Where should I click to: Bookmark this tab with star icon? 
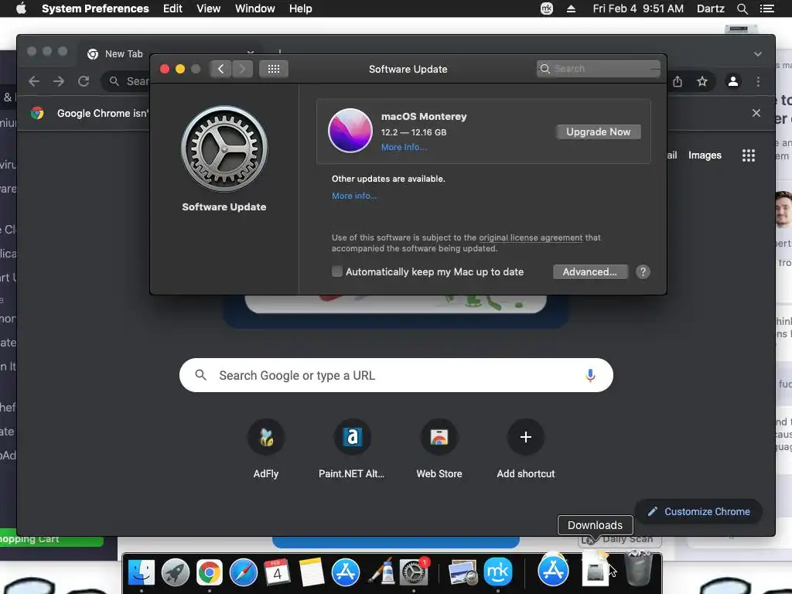(x=702, y=81)
